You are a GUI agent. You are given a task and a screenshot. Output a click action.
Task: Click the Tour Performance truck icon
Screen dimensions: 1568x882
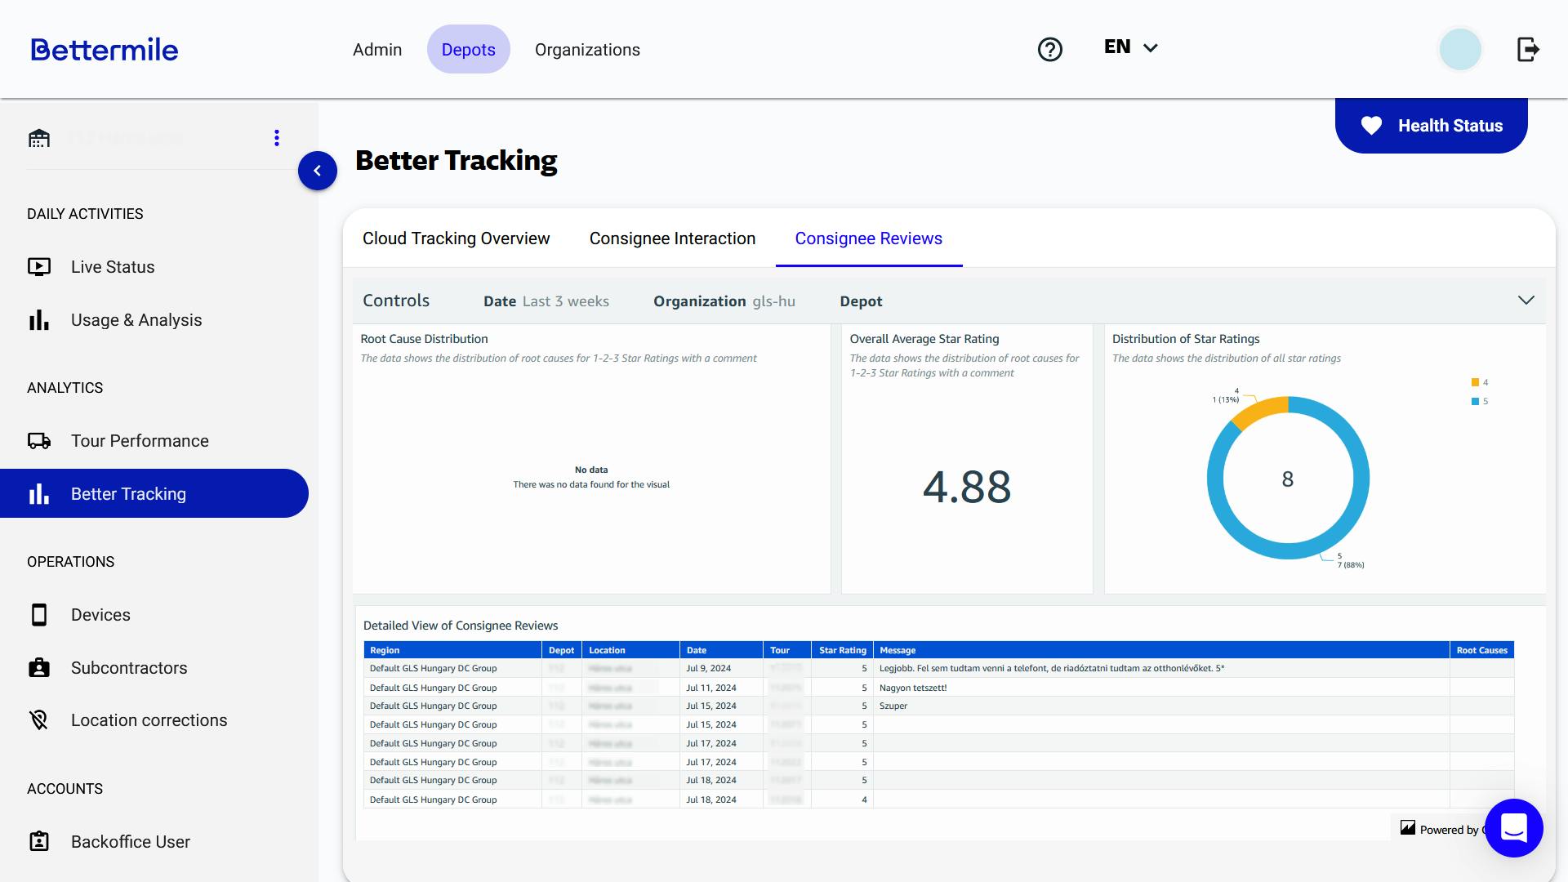(x=39, y=441)
